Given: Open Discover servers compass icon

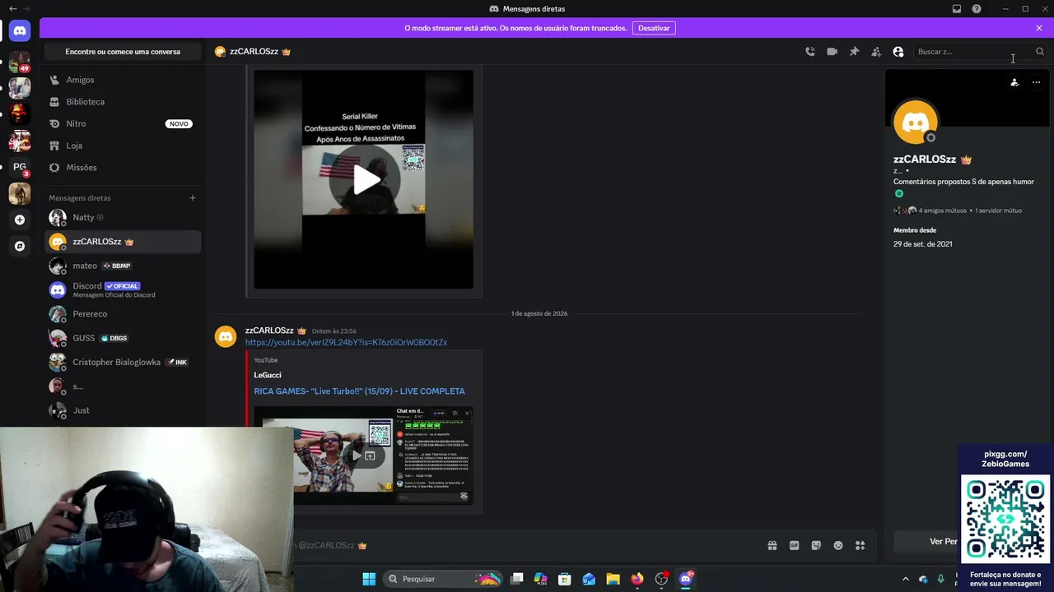Looking at the screenshot, I should (x=20, y=246).
